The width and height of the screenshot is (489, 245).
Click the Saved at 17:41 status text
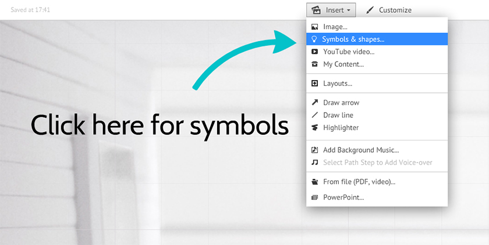[30, 10]
